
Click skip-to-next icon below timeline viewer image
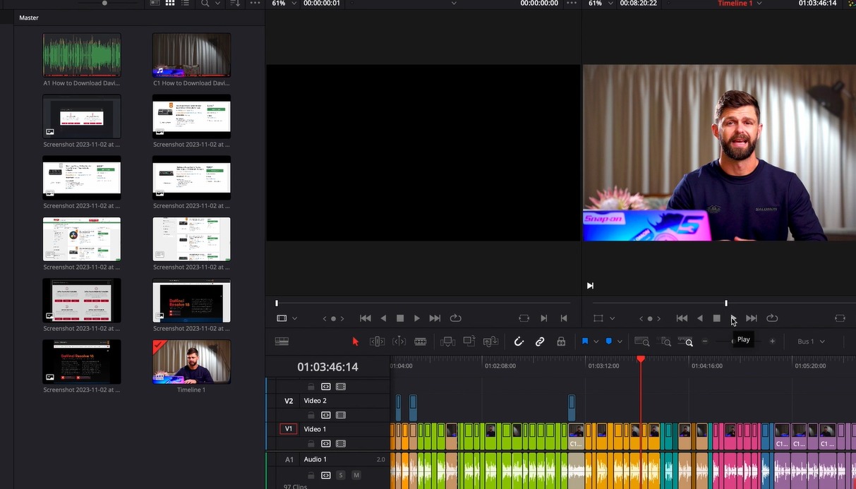click(x=590, y=286)
